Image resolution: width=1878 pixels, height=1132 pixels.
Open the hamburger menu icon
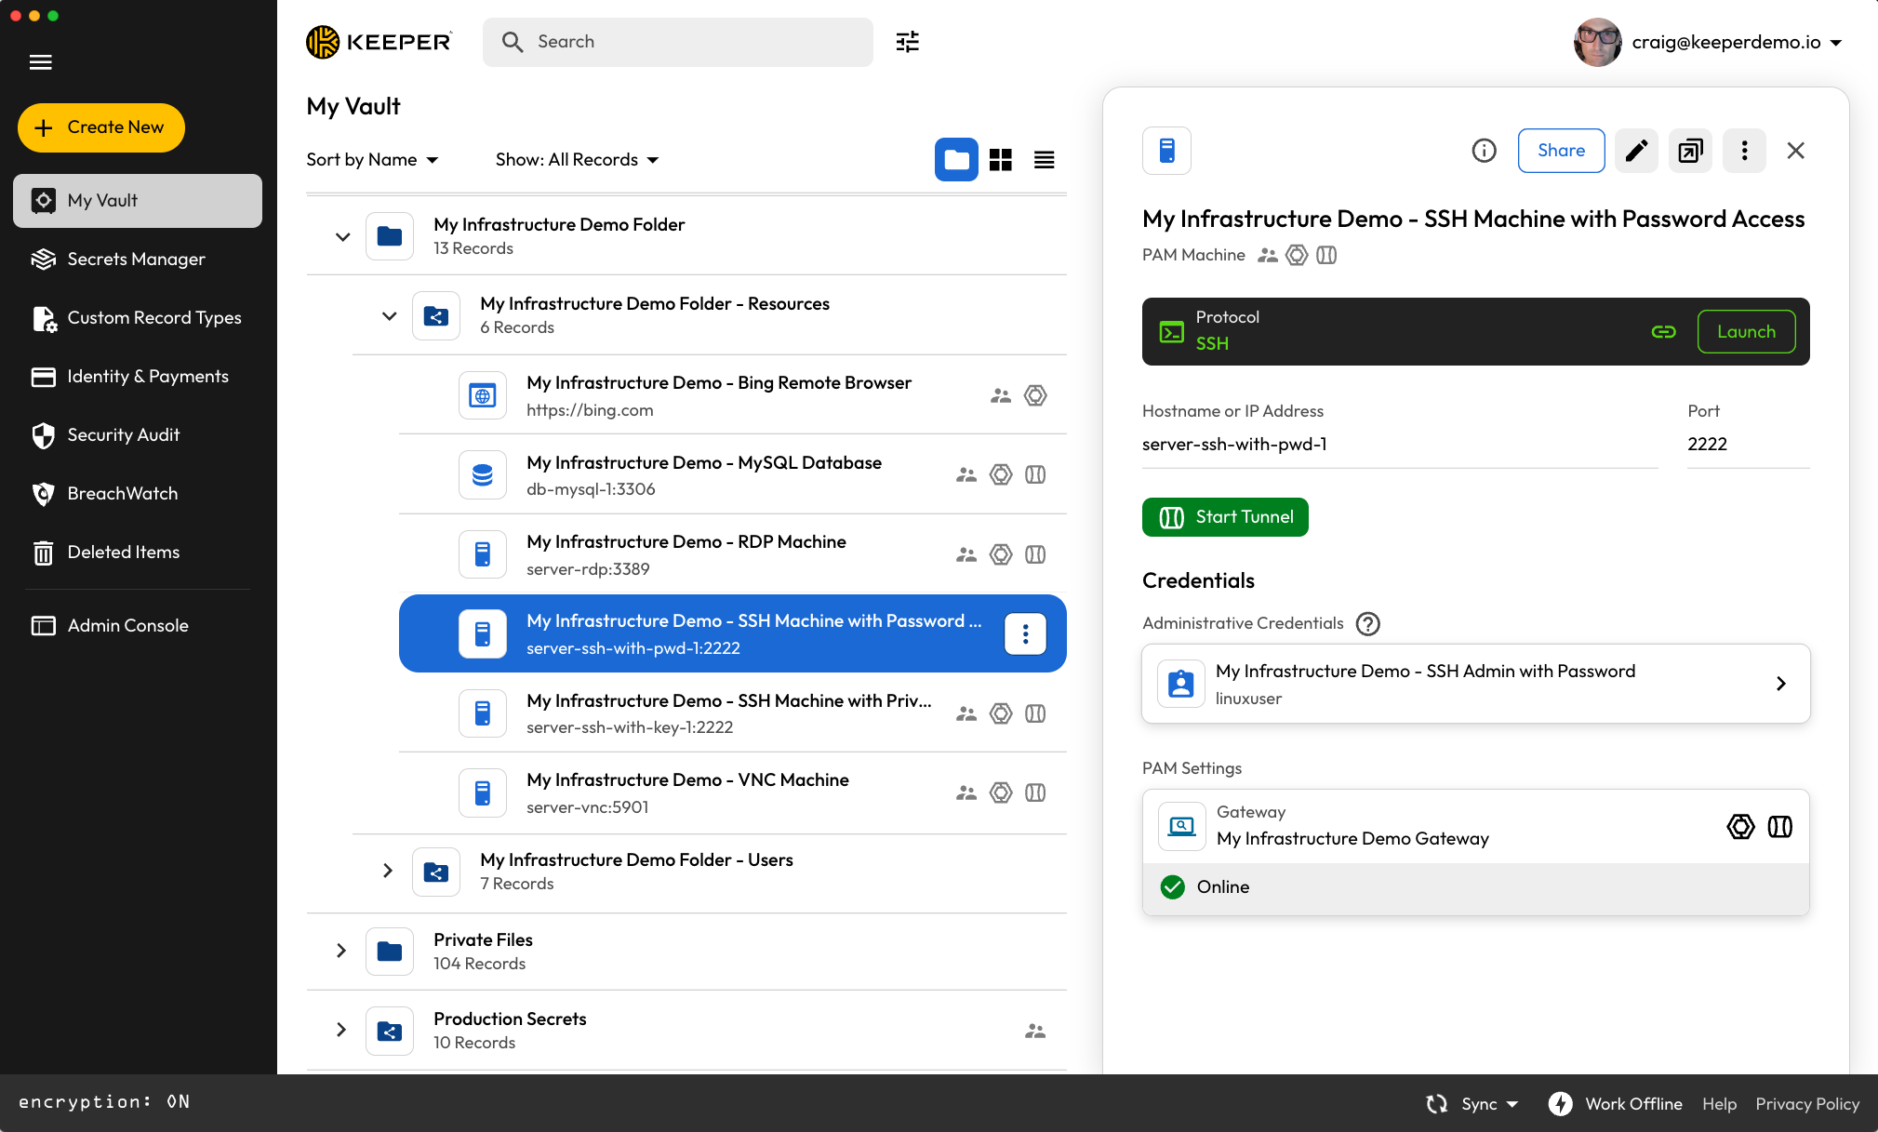(x=41, y=62)
